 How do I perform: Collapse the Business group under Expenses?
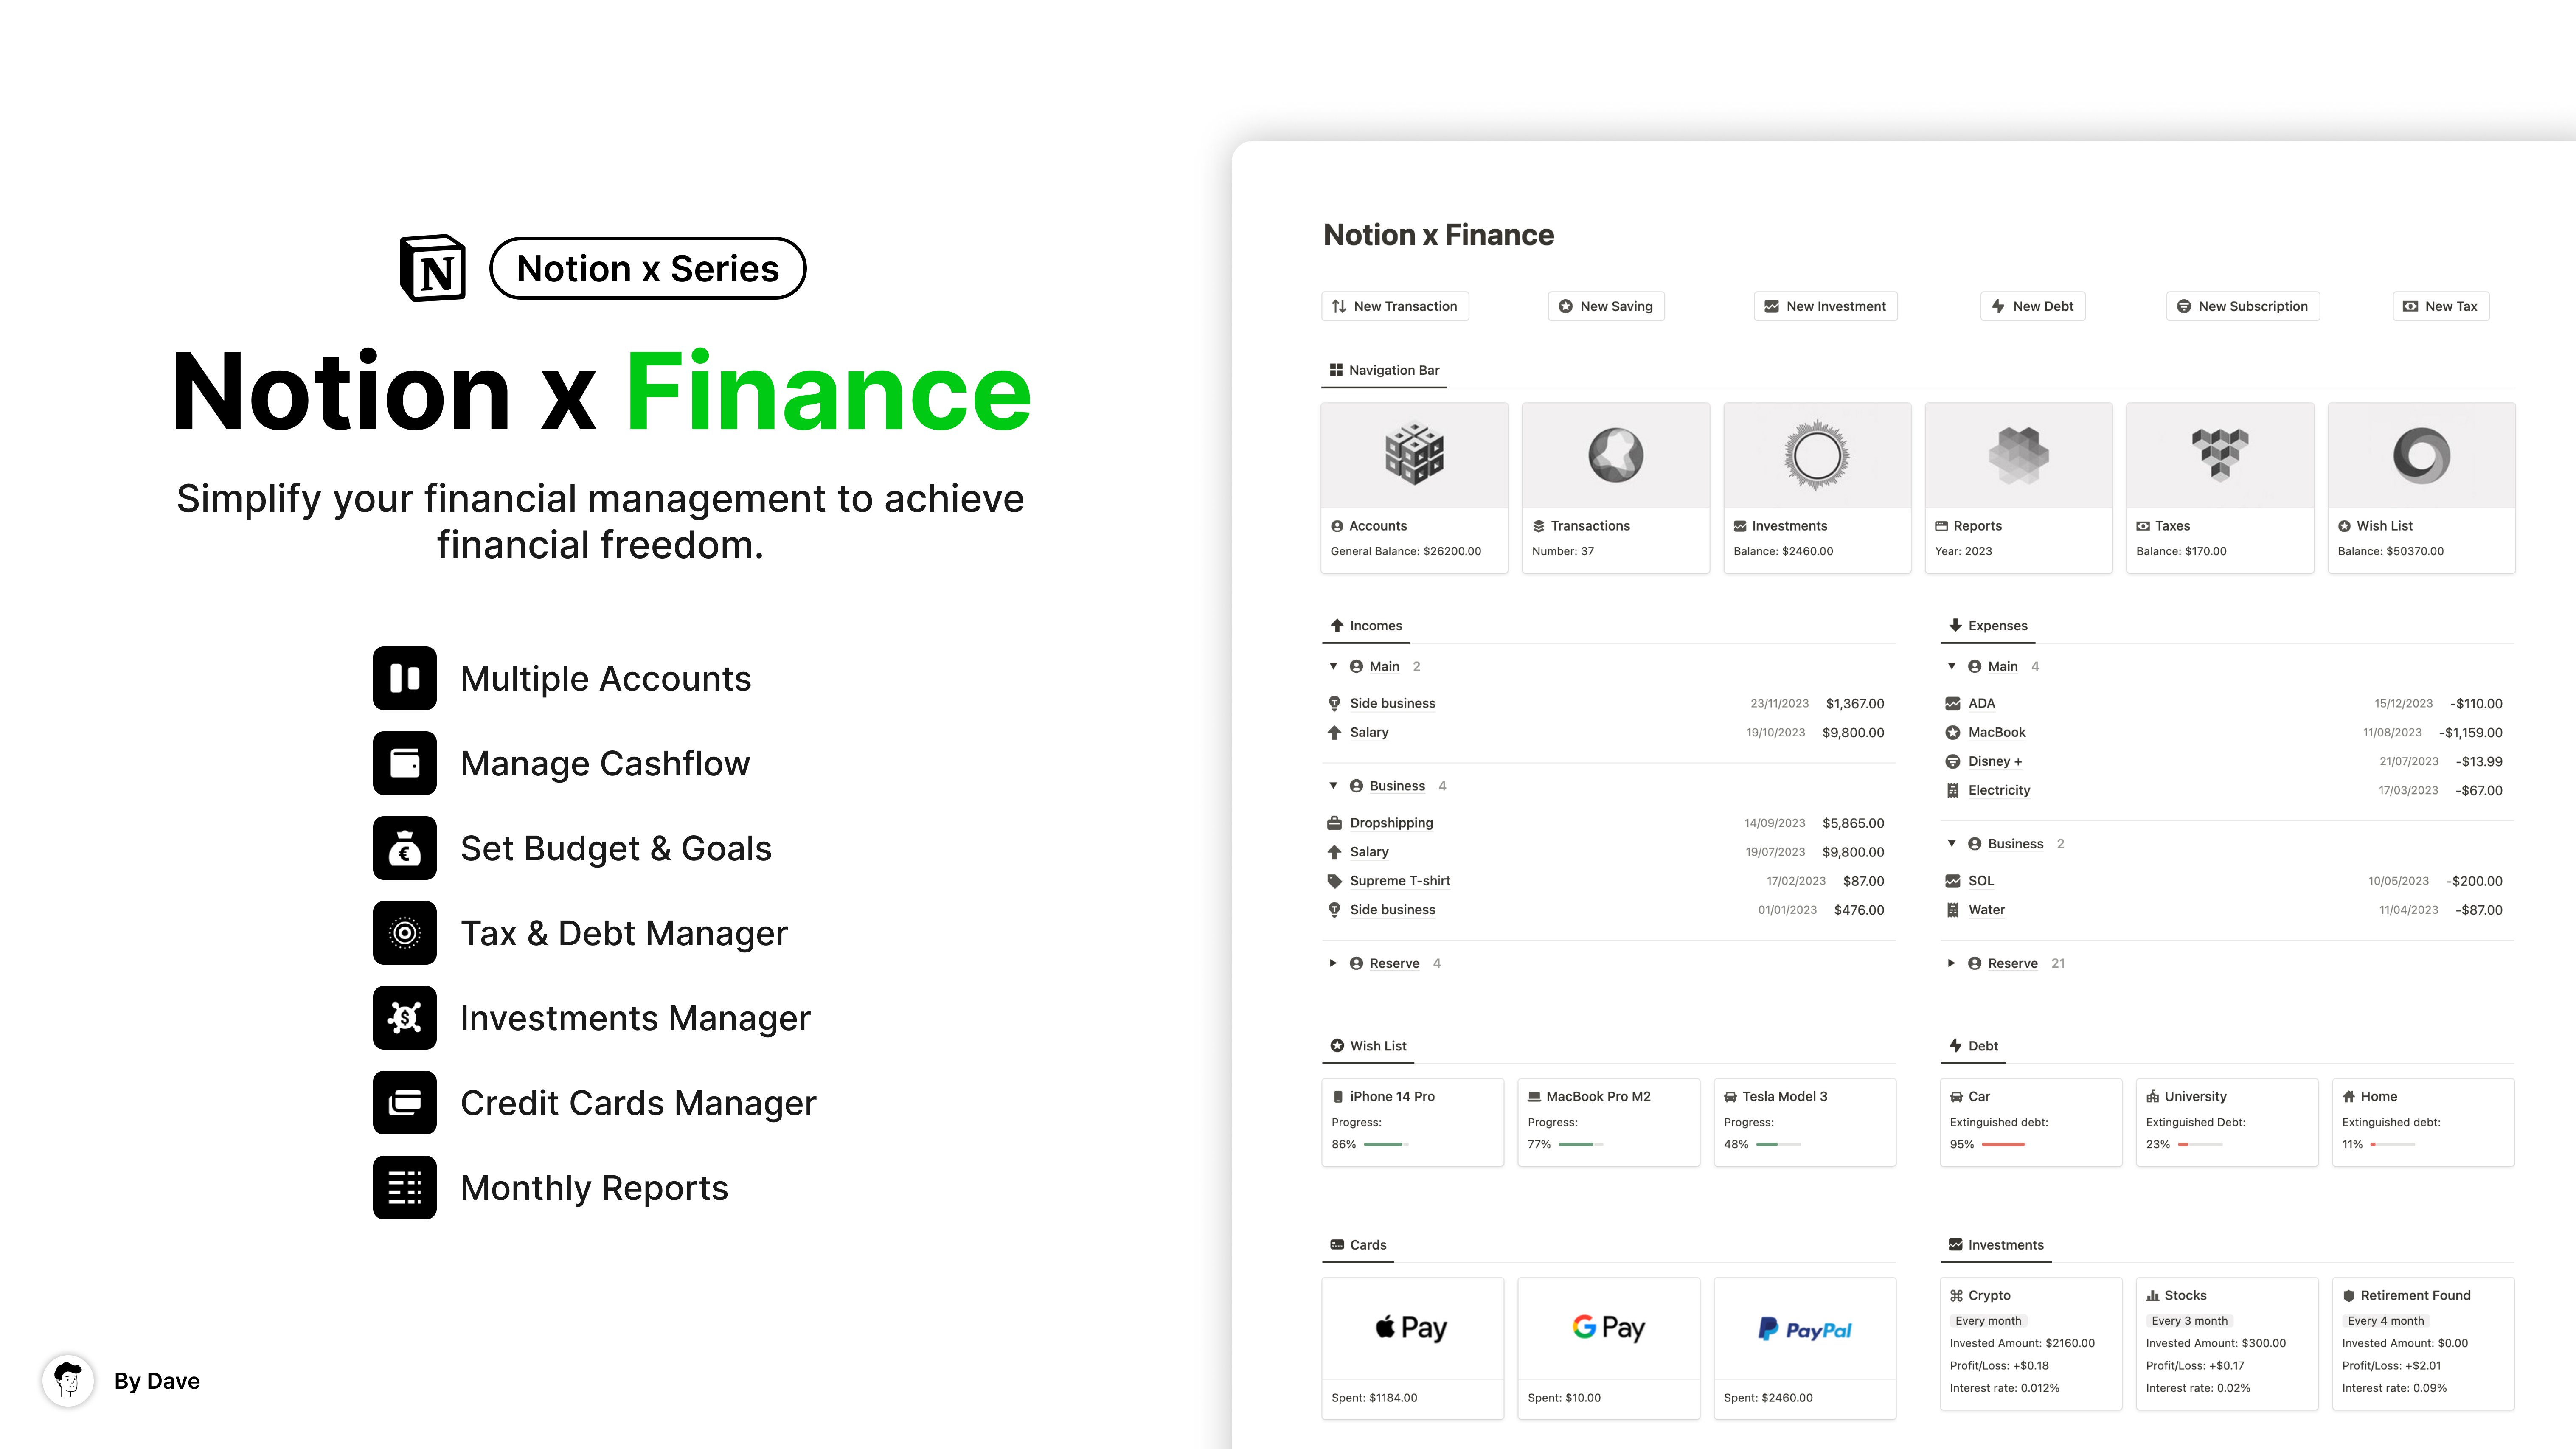point(1951,844)
